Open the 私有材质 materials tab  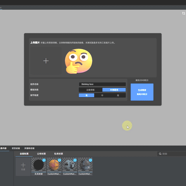pos(59,154)
